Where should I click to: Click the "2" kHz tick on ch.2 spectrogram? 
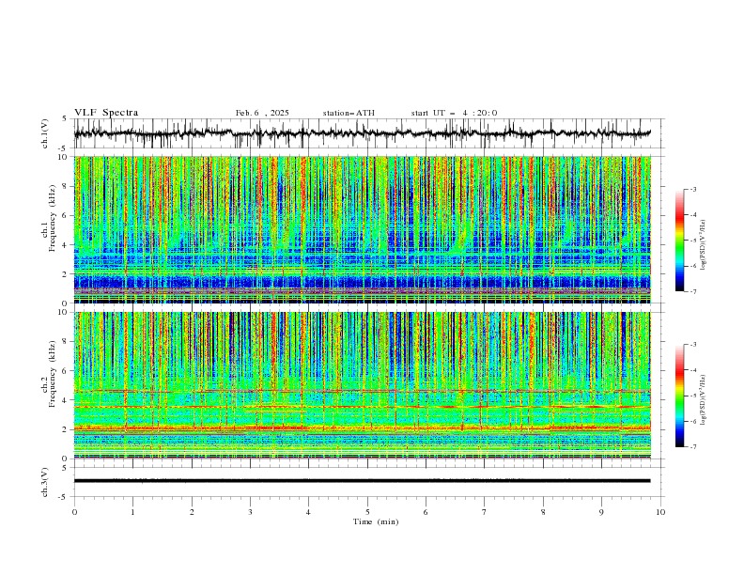[x=66, y=429]
